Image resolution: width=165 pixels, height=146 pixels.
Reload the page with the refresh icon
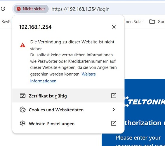point(3,9)
